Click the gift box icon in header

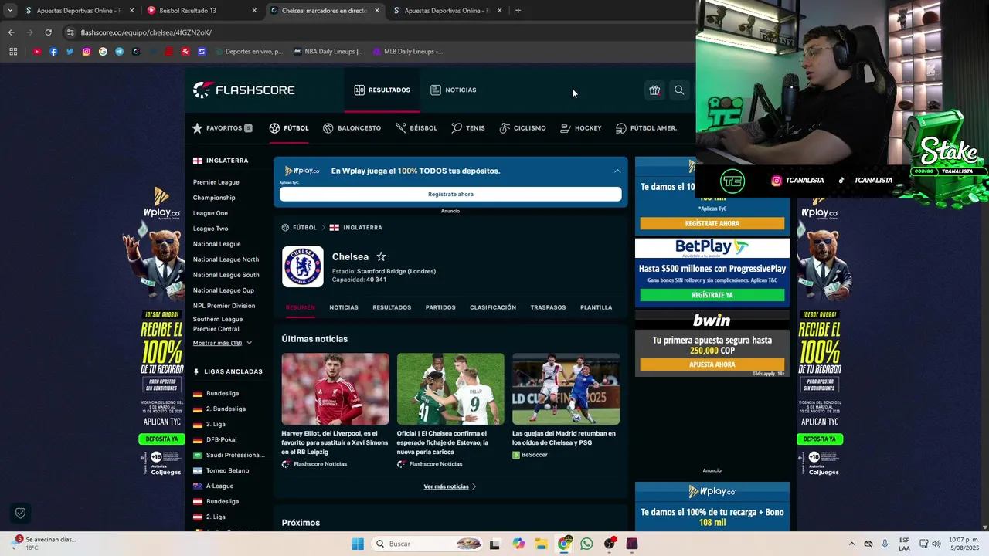654,90
